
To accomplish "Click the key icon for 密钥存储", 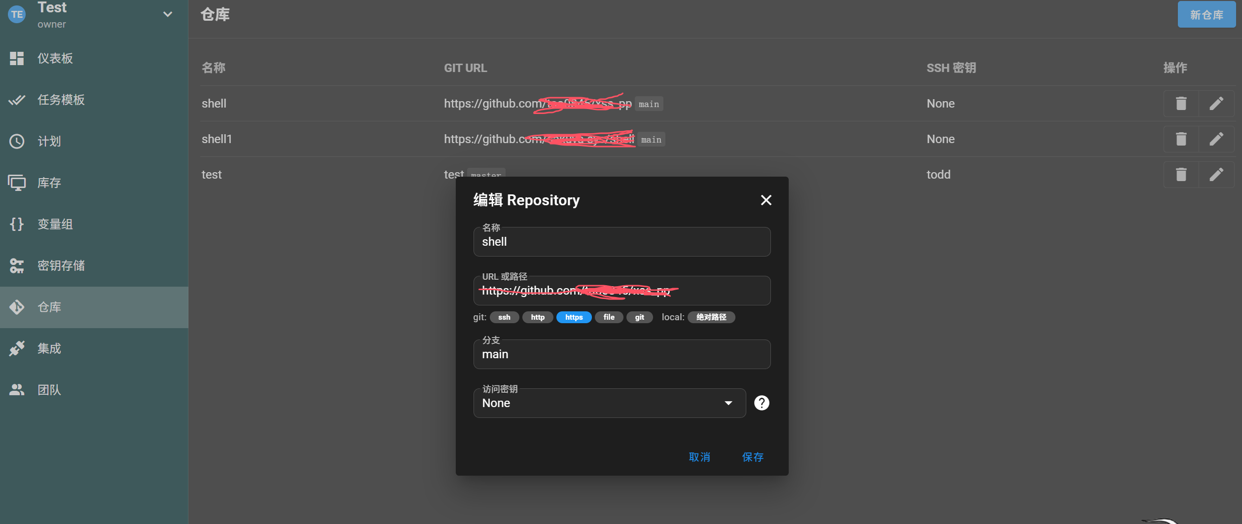I will coord(17,265).
